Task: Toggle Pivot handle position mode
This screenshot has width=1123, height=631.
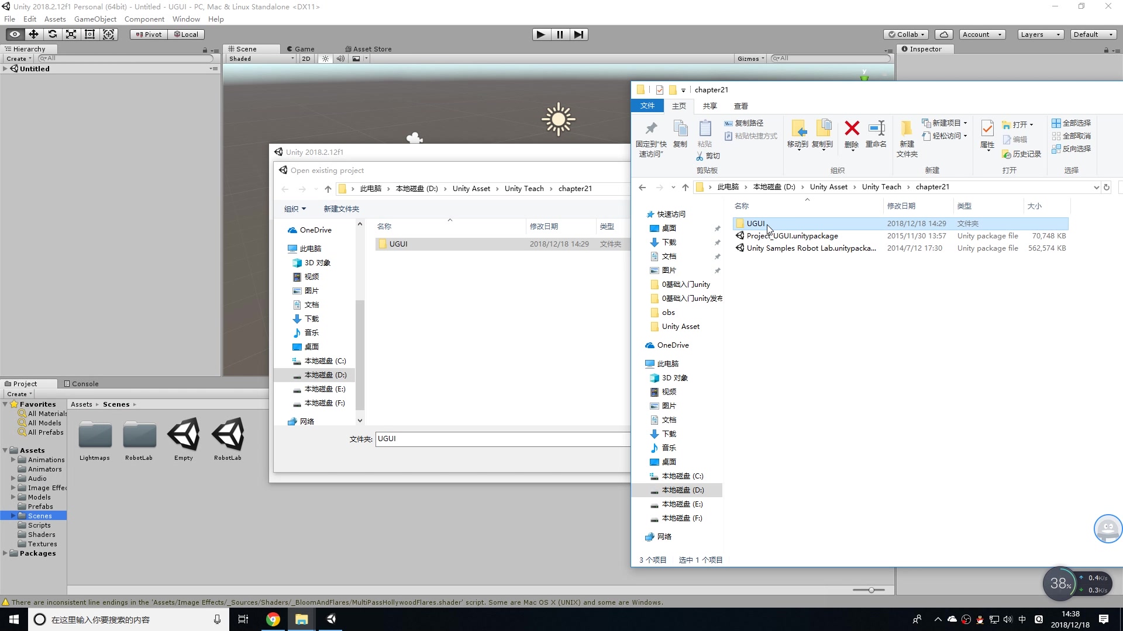Action: pos(149,34)
